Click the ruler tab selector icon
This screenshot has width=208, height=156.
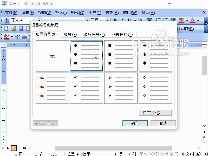(x=4, y=45)
